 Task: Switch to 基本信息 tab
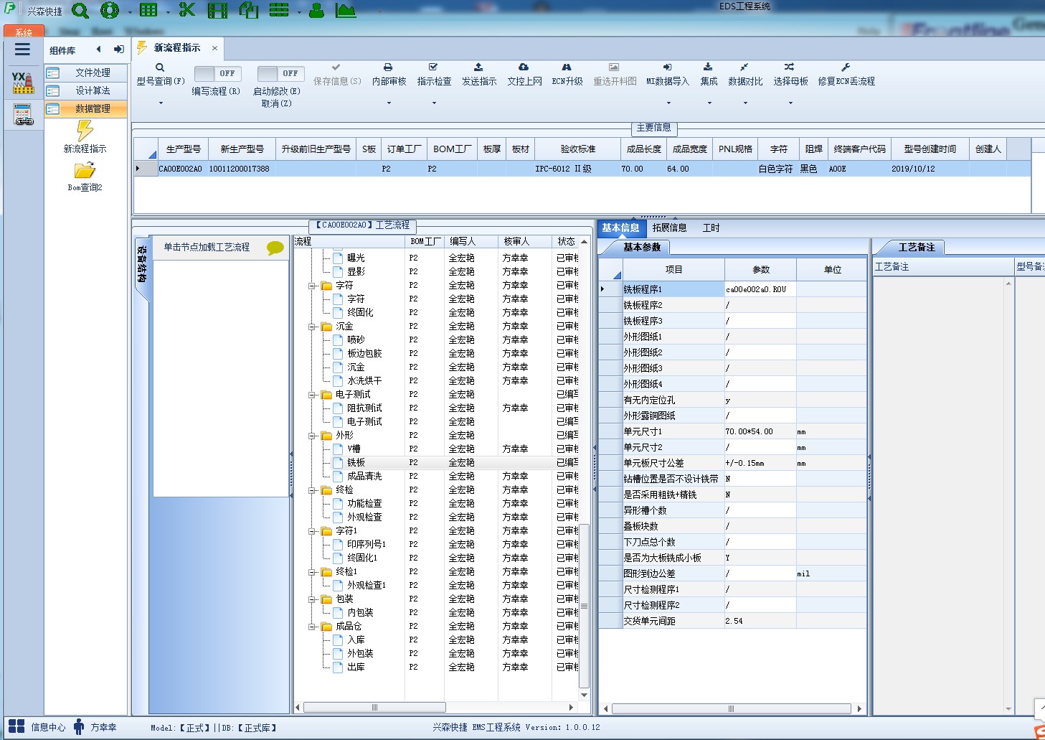[x=620, y=228]
